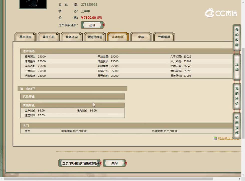Viewport: 245px width, 181px height.
Task: Select the 装备法宝 tab
Action: click(x=72, y=37)
